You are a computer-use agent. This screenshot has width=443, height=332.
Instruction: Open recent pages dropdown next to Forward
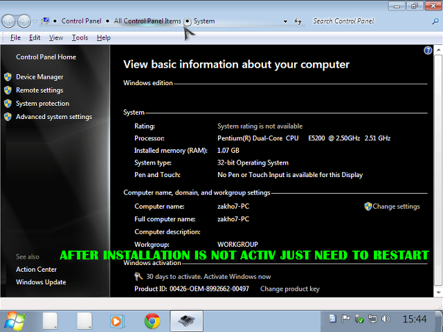(x=35, y=21)
